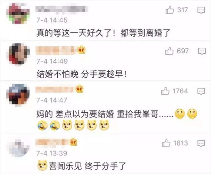Like the comment with 1813 likes
This screenshot has height=174, width=211.
[x=166, y=143]
